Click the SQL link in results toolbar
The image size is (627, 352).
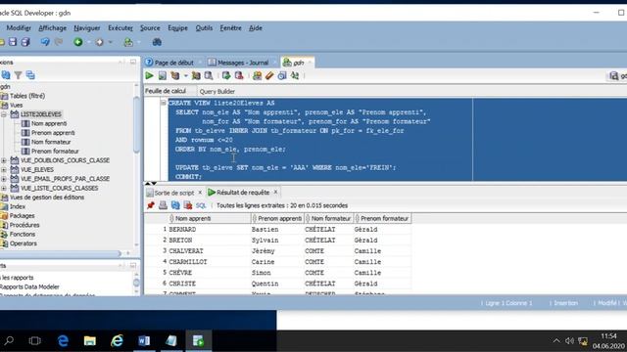(201, 205)
